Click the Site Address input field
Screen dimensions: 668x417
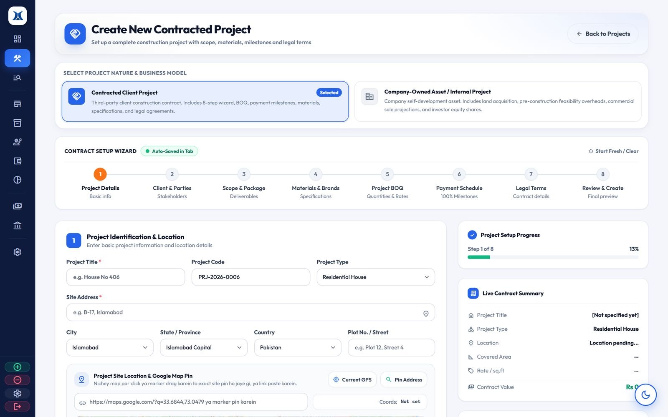click(x=250, y=312)
